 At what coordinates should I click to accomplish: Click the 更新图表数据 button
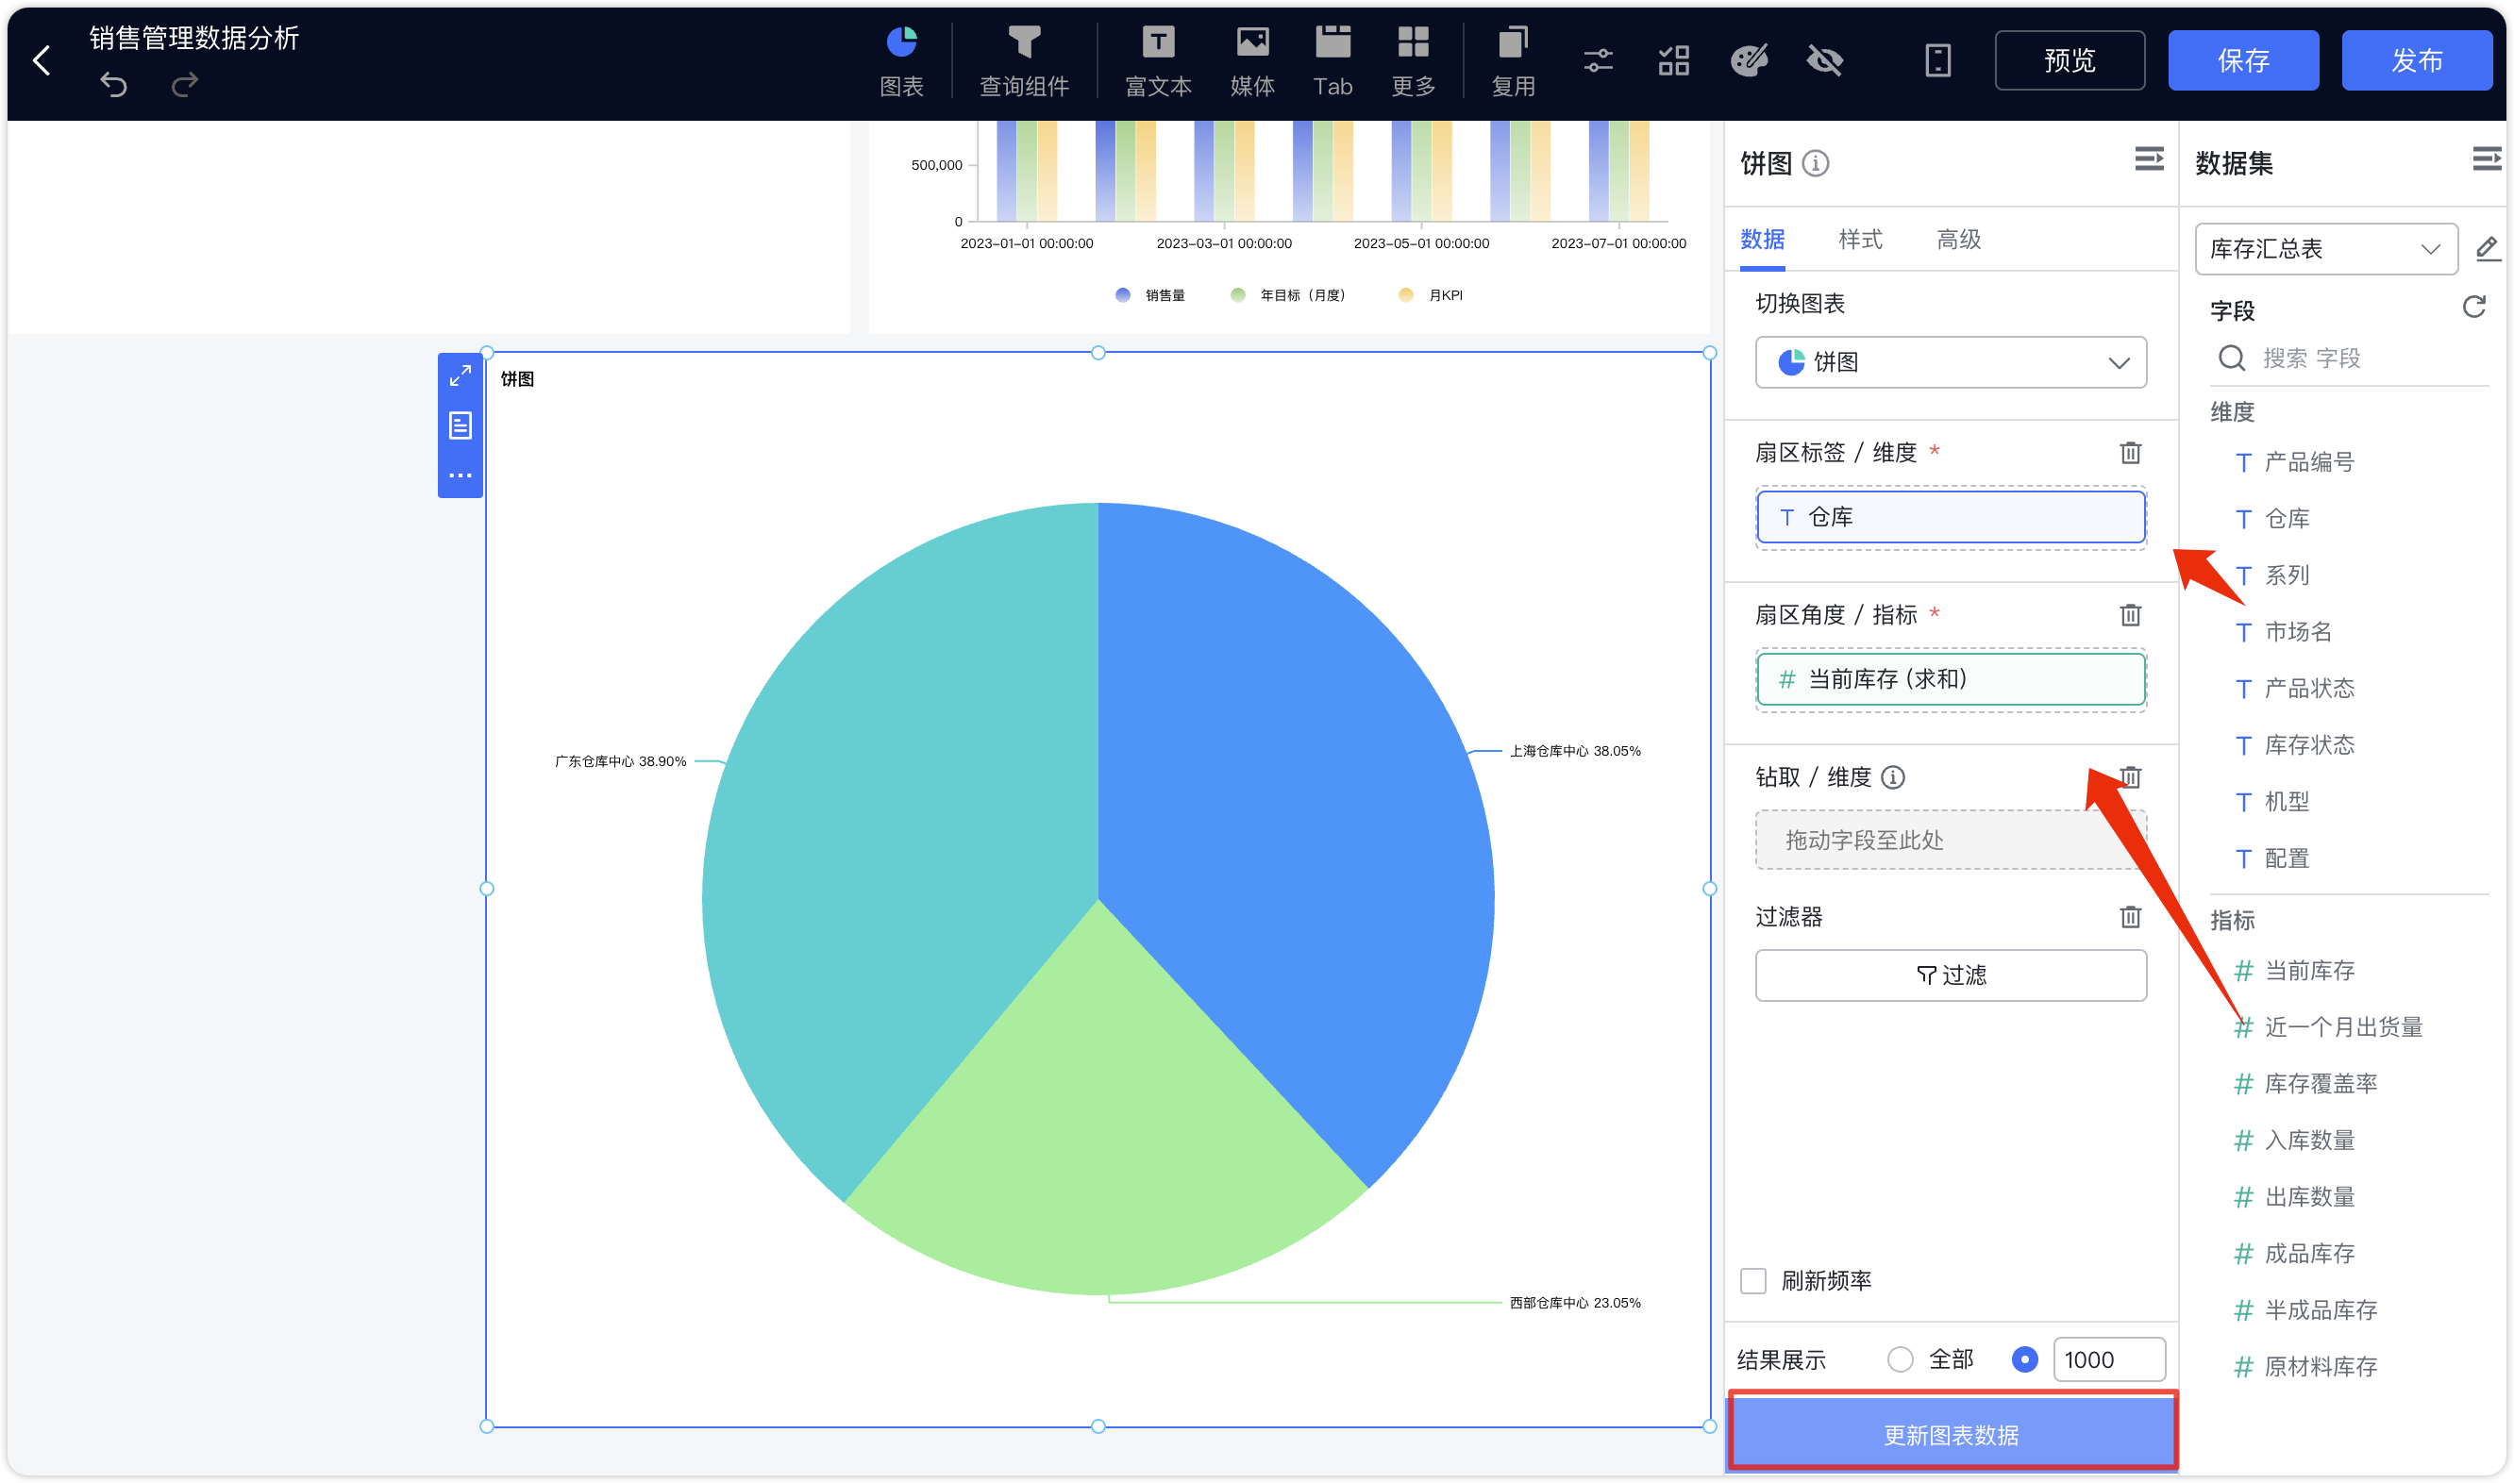coord(1952,1435)
